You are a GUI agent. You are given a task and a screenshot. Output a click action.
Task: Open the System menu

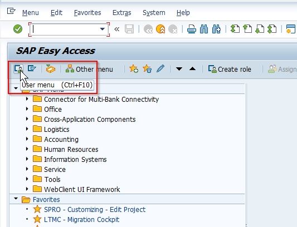154,13
